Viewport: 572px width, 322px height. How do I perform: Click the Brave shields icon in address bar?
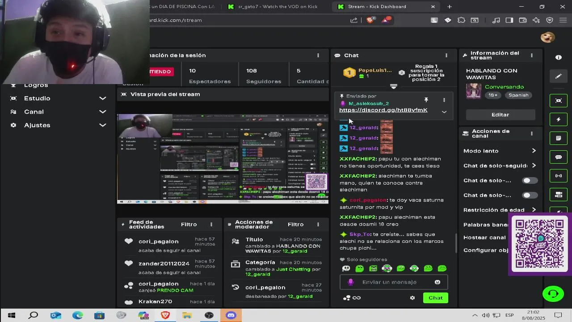(370, 20)
